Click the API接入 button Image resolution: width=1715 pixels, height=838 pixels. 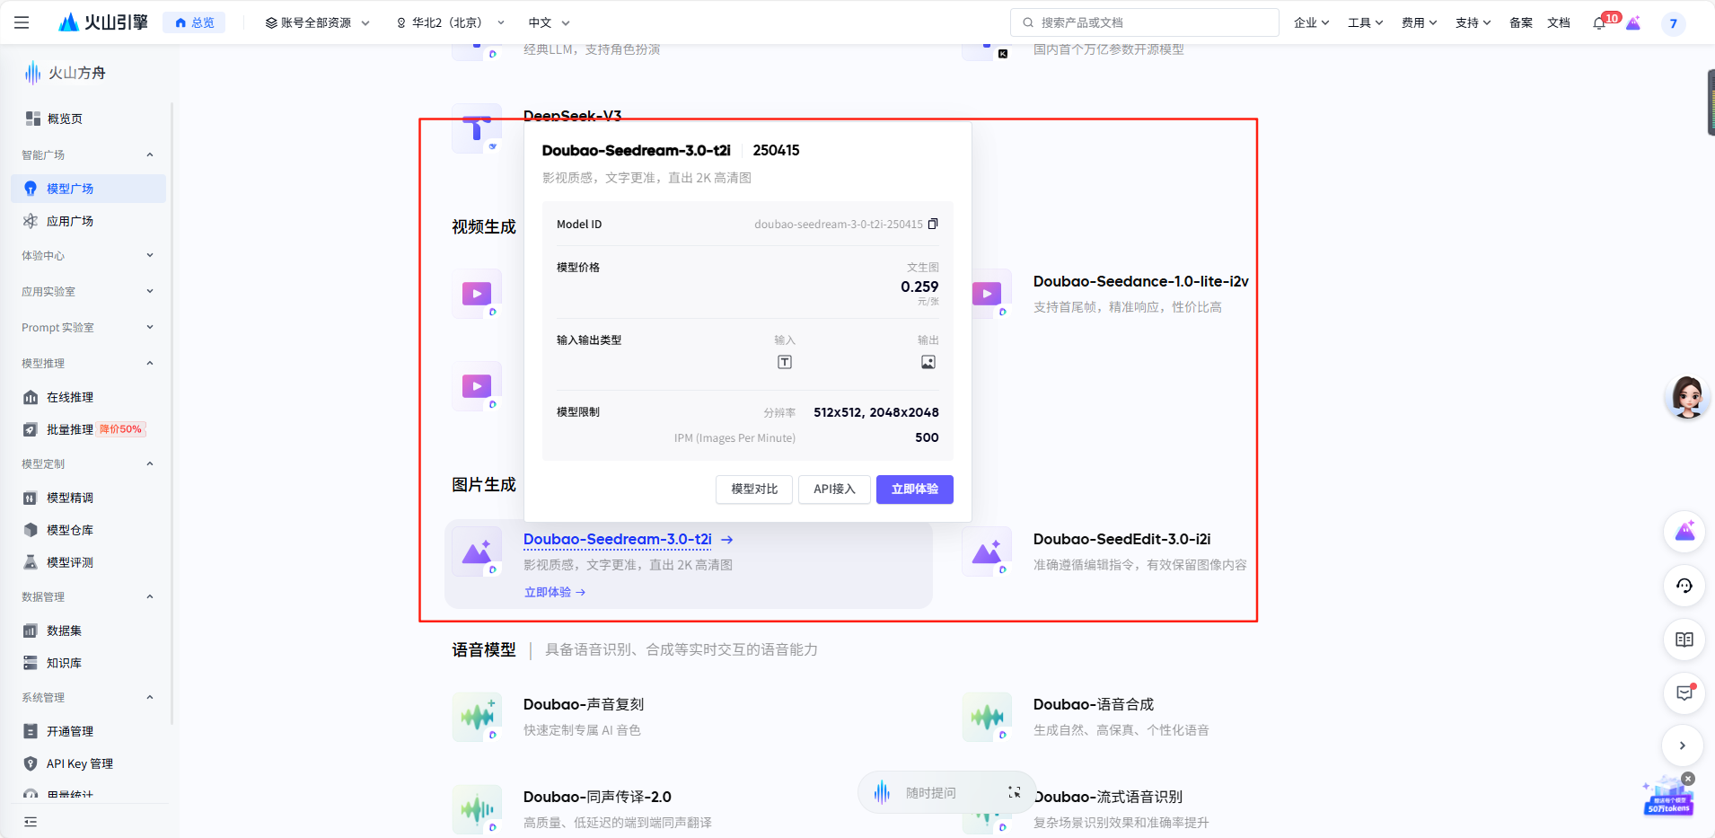point(834,490)
